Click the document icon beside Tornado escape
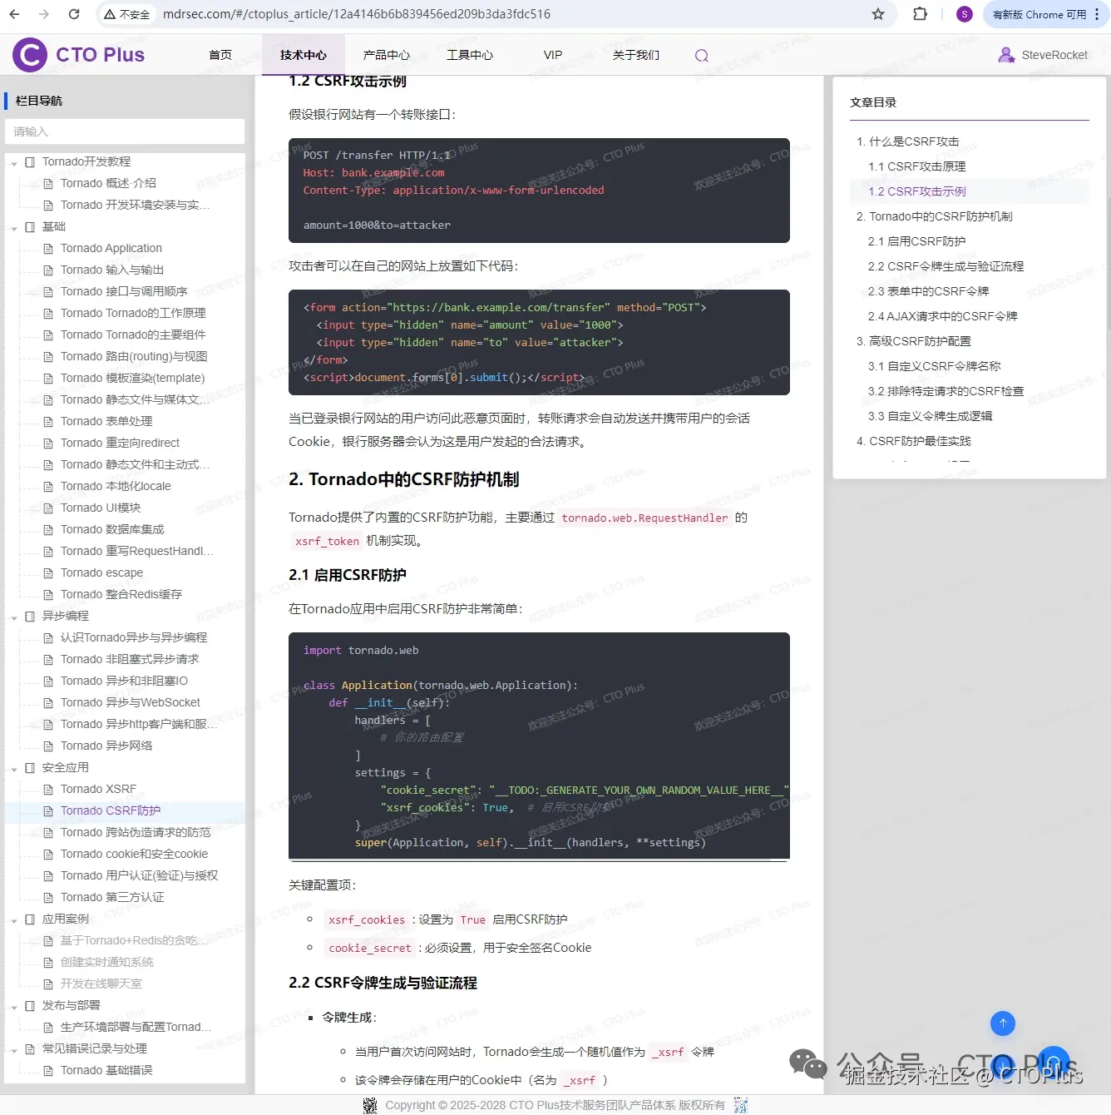 click(48, 572)
